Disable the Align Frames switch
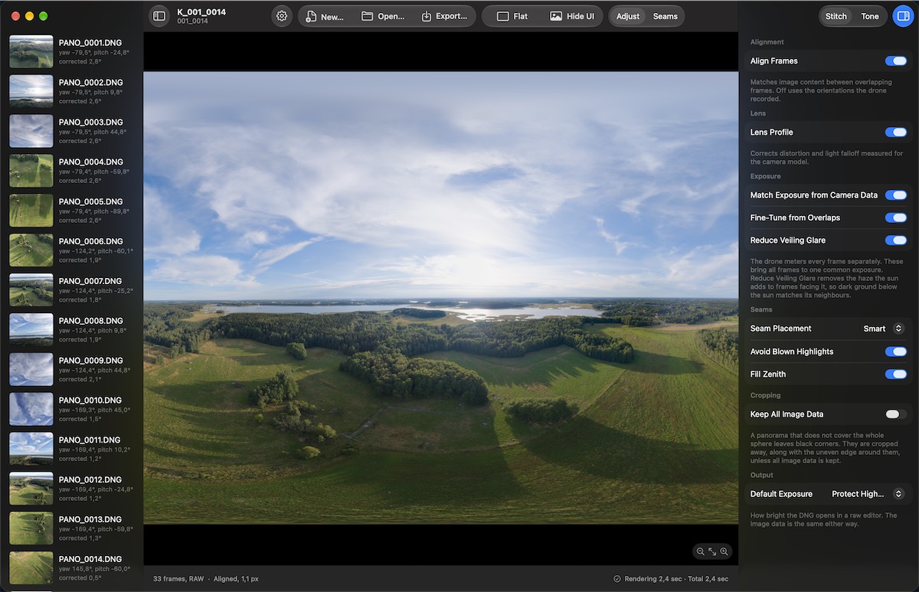This screenshot has width=919, height=592. click(895, 61)
